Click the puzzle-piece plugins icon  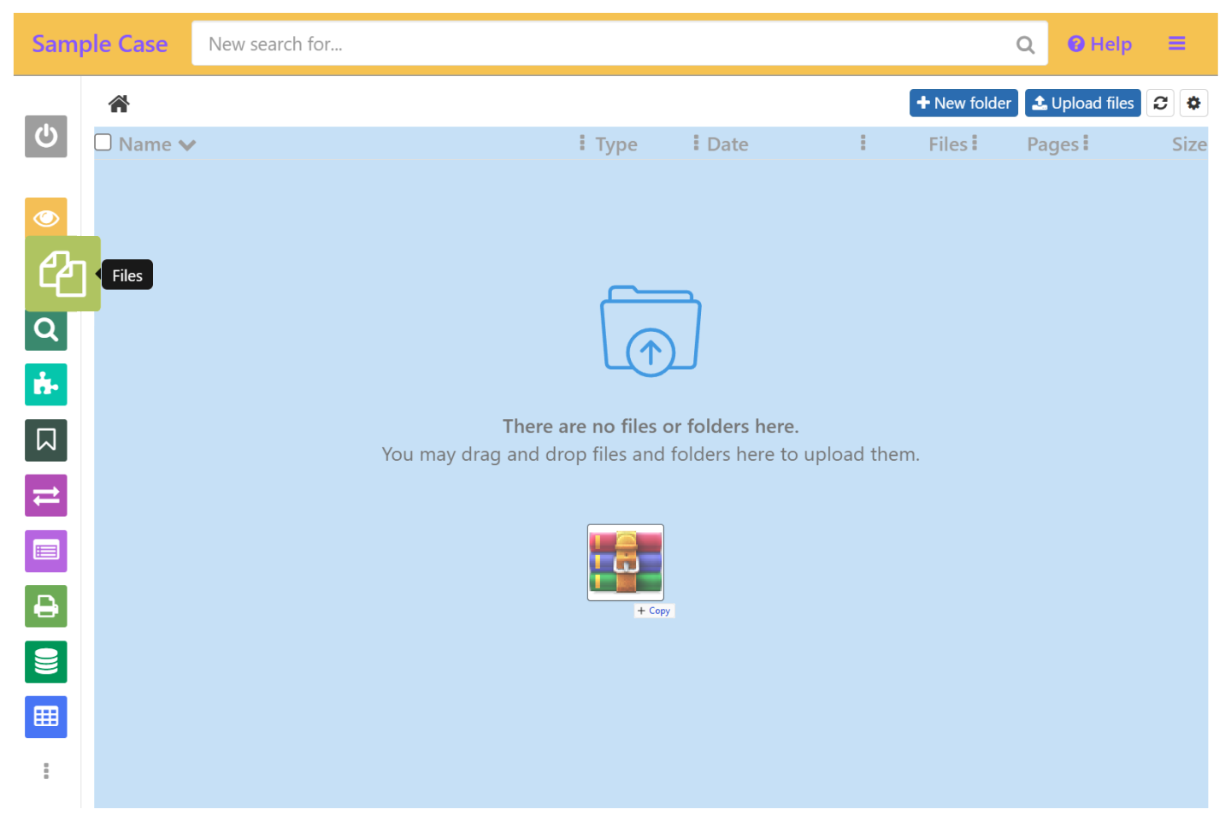point(45,384)
